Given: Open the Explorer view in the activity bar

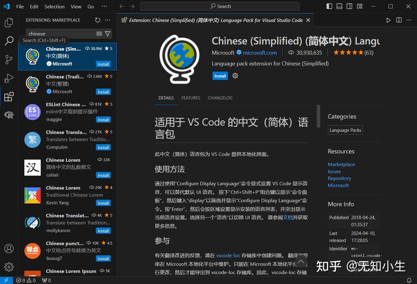Looking at the screenshot, I should [8, 22].
